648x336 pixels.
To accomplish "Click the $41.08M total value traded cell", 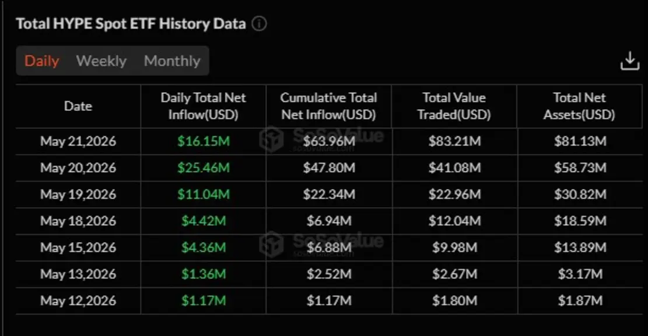I will tap(454, 168).
